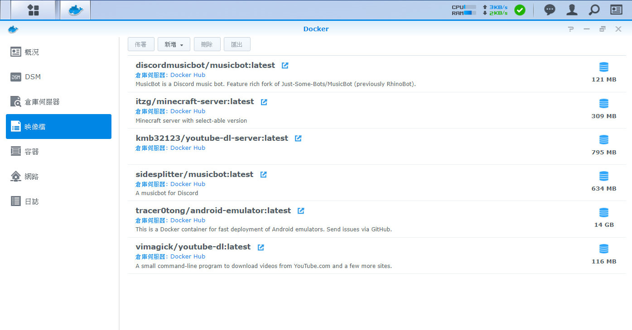The height and width of the screenshot is (330, 632).
Task: Open the user account options icon
Action: 572,10
